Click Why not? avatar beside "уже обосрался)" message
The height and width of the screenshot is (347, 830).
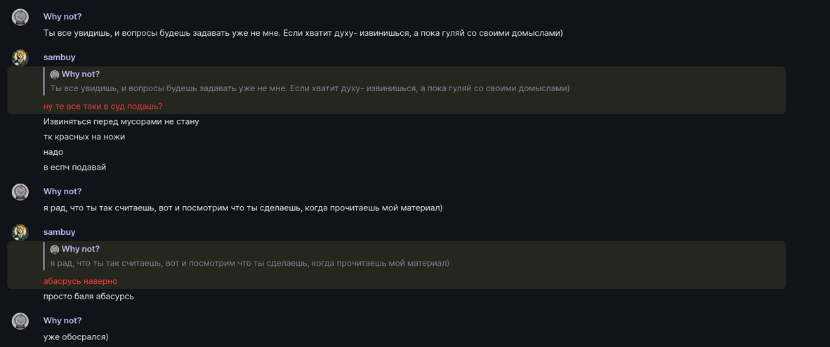(x=20, y=321)
